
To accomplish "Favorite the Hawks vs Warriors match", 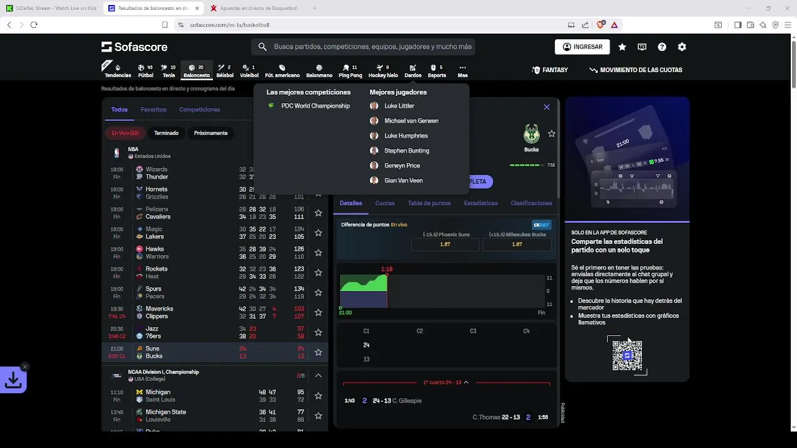I will click(x=318, y=253).
